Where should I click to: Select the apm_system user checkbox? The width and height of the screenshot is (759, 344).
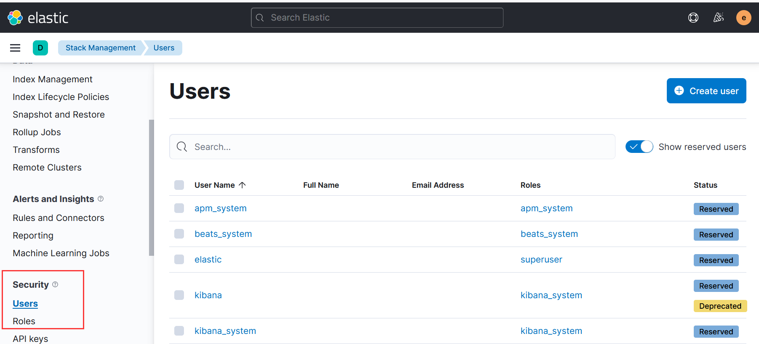tap(179, 208)
